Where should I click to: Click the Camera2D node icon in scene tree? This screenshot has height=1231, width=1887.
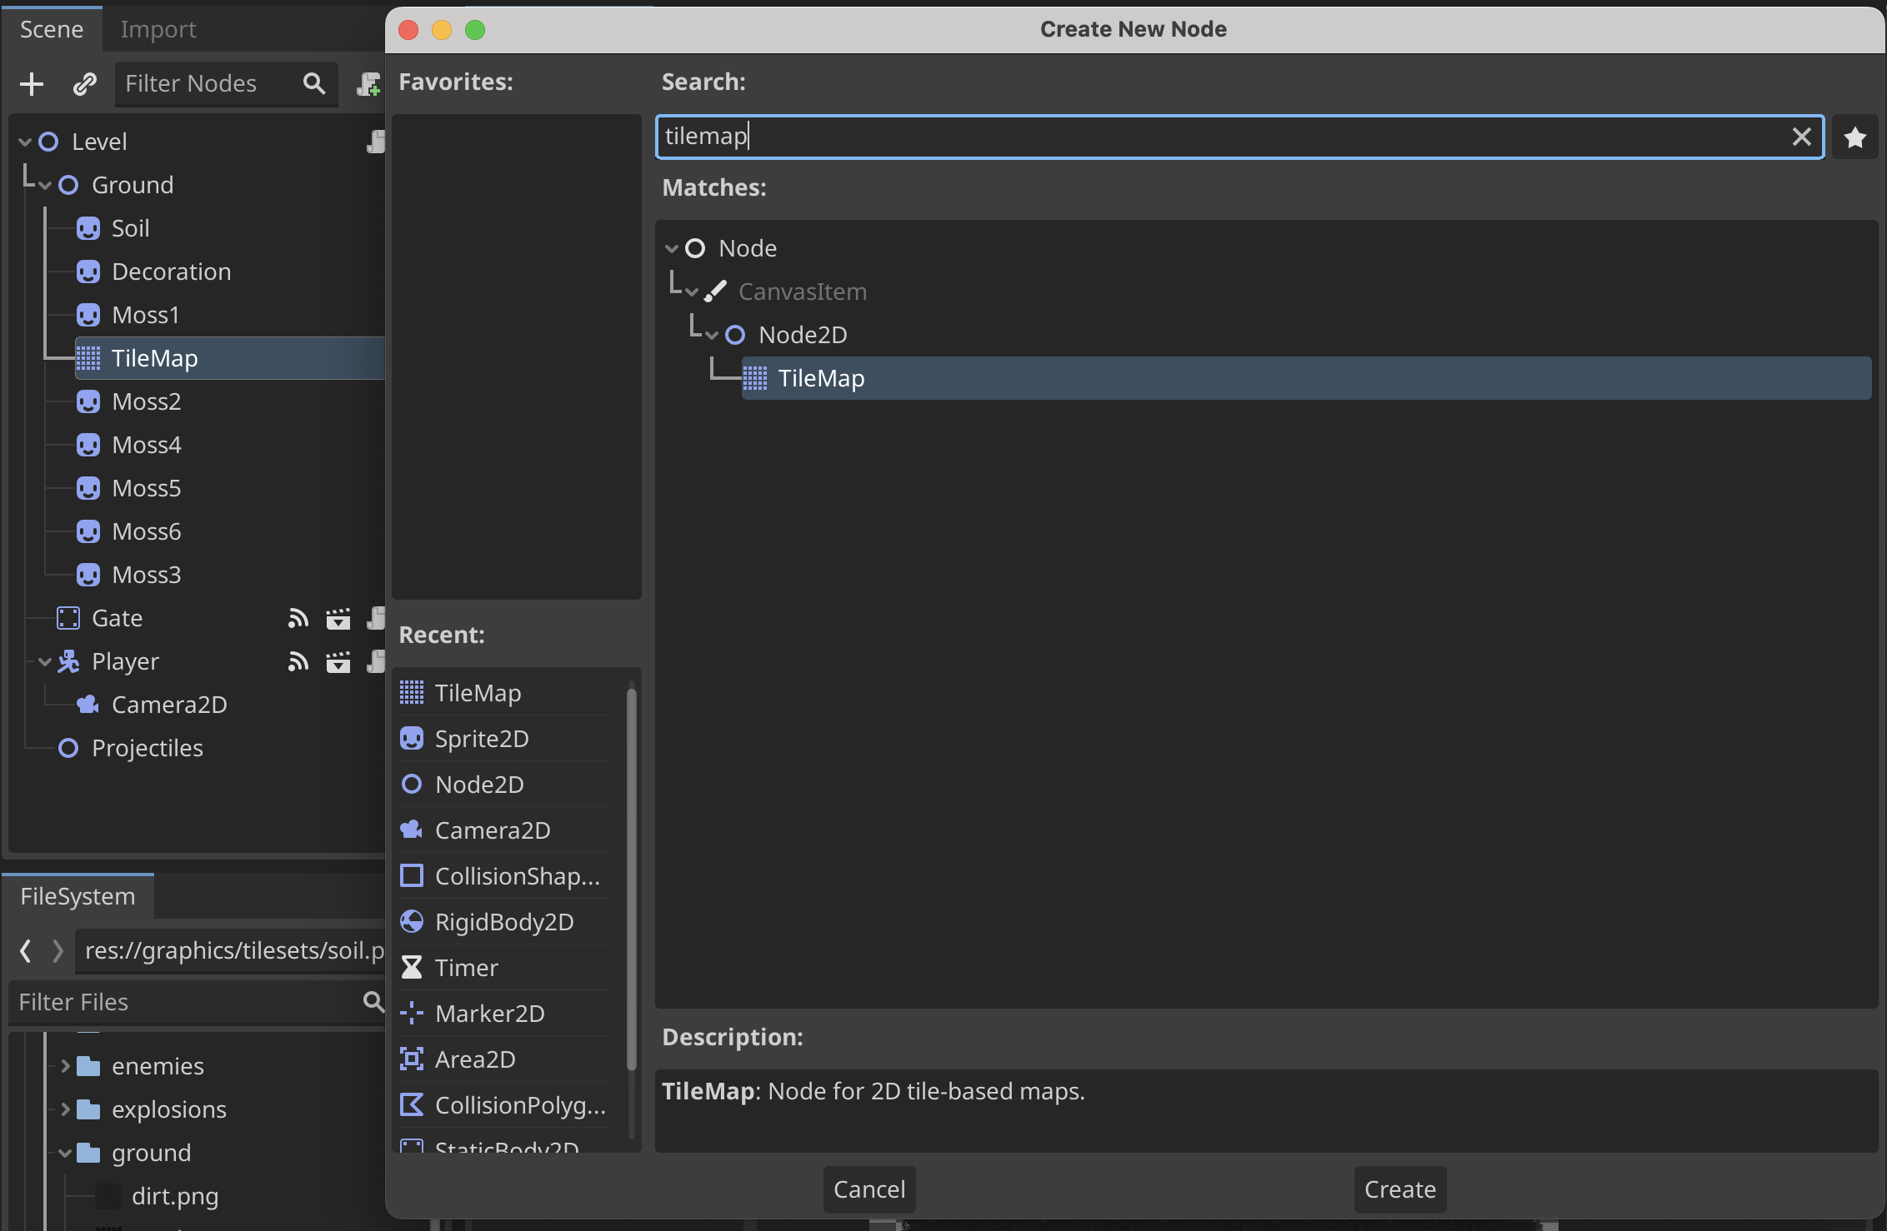[x=88, y=705]
